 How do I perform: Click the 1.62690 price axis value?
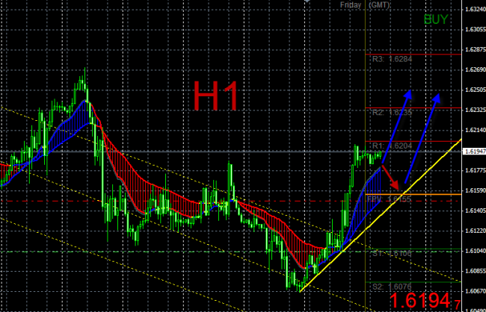point(475,69)
